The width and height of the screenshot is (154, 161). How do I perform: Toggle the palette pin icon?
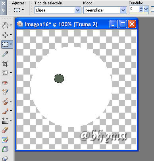4,10
